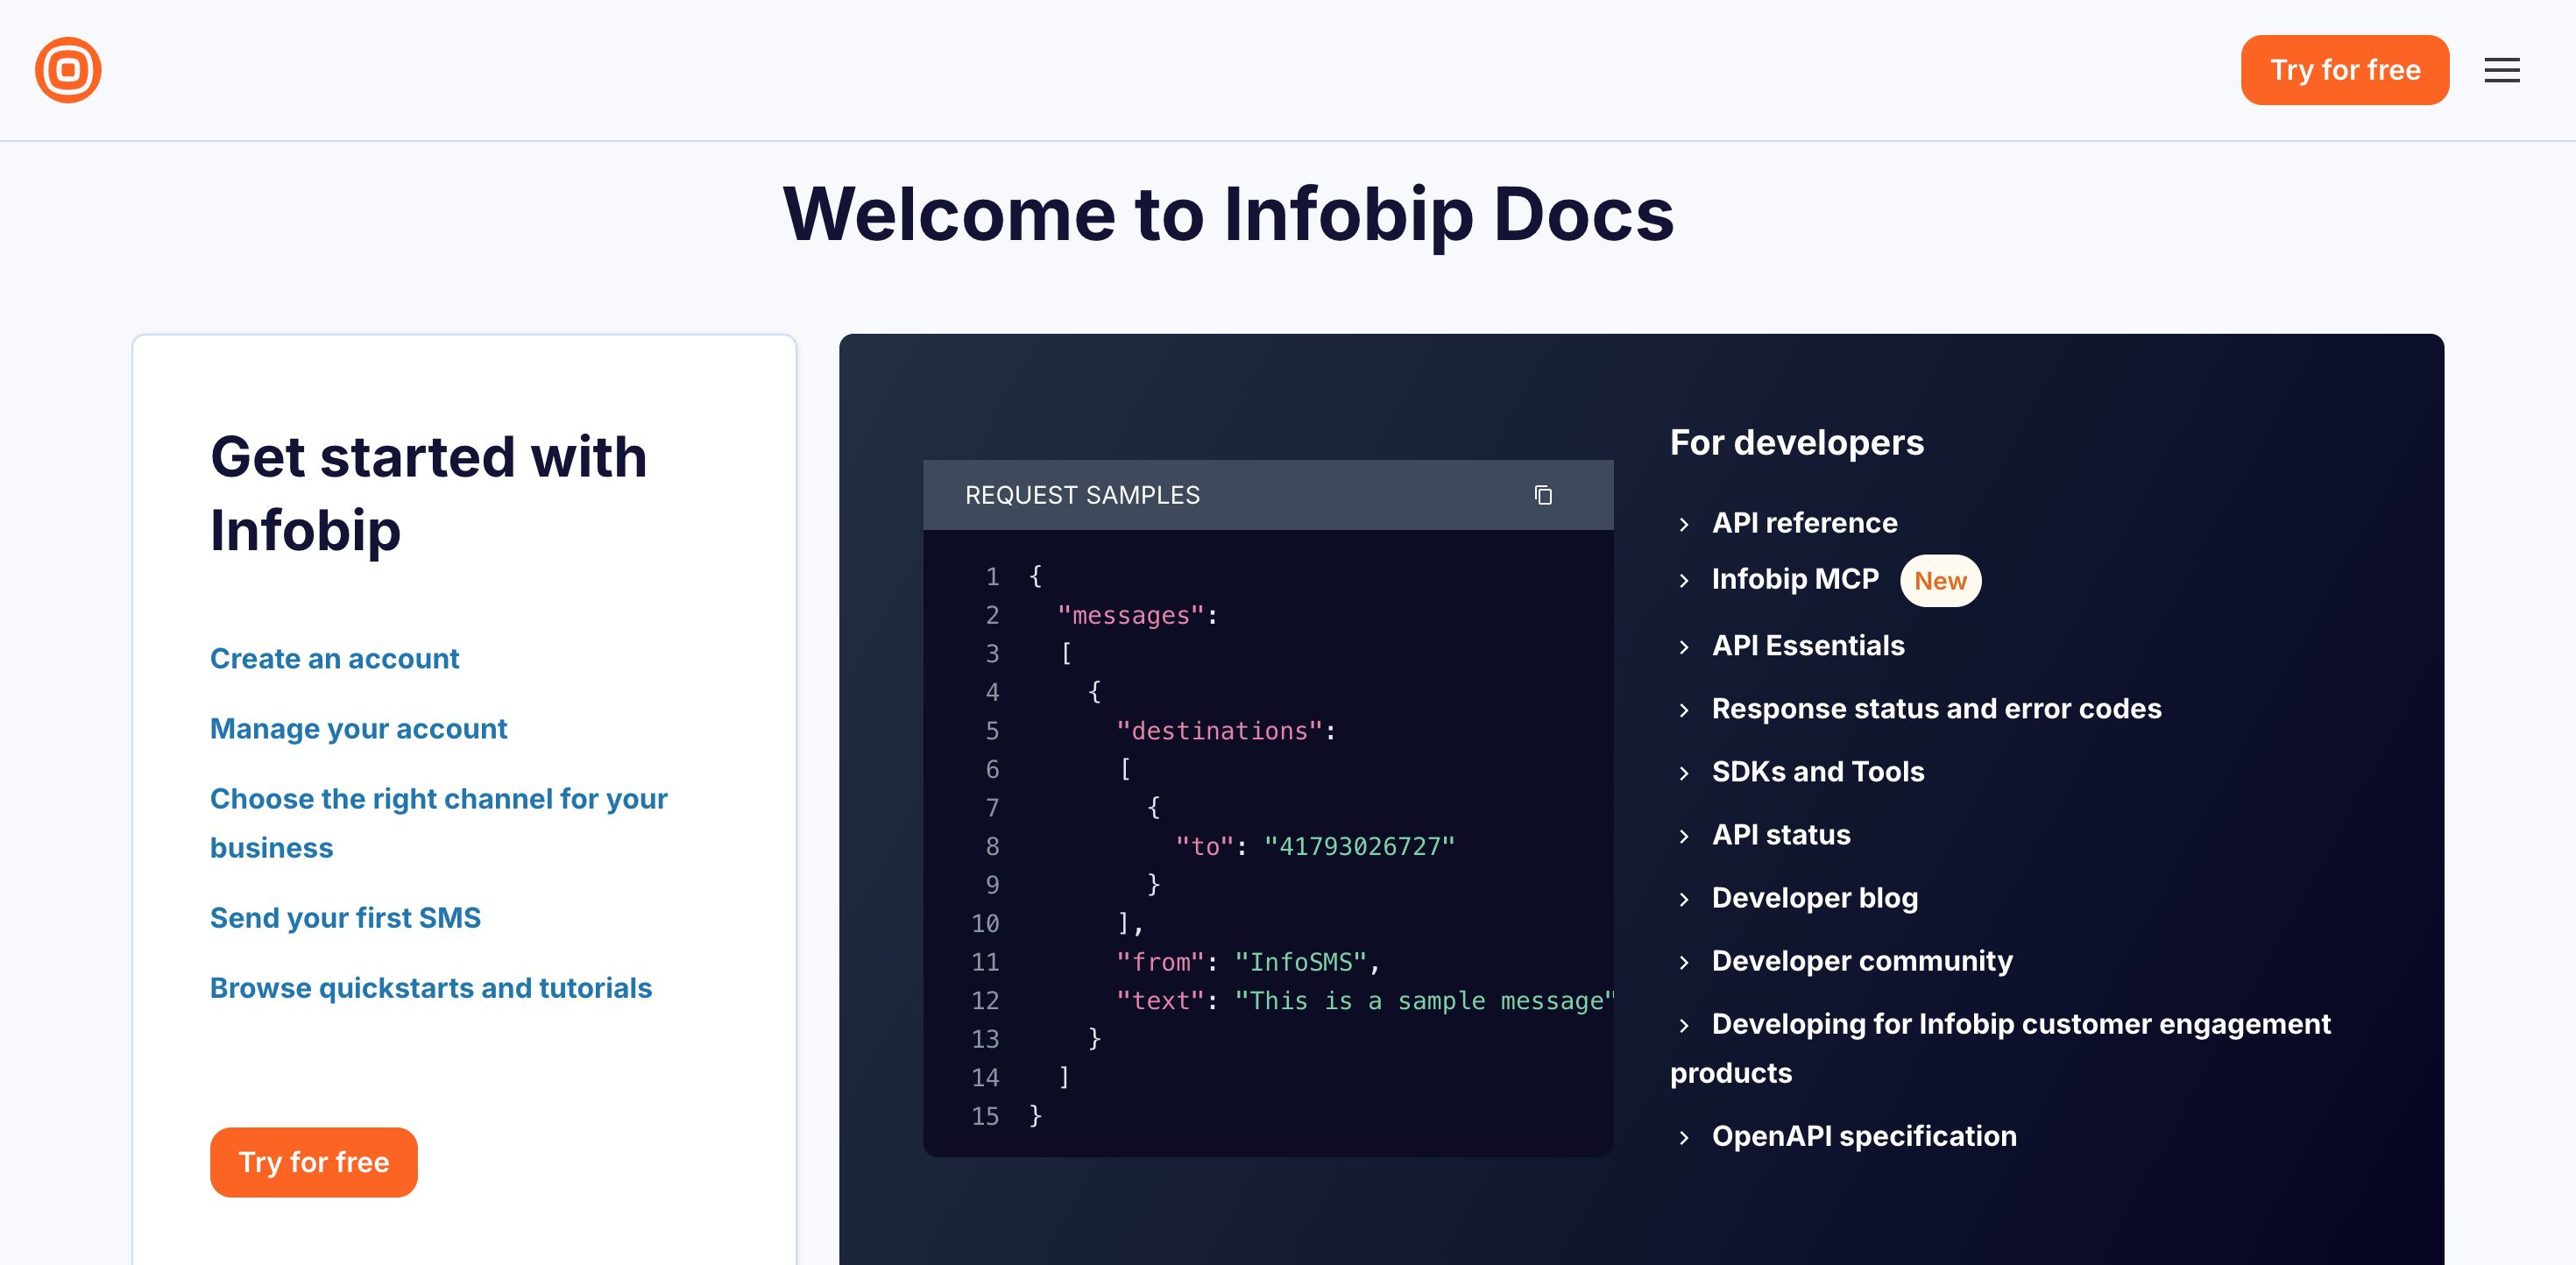Click the chevron before Response status
Screen dimensions: 2576x1265
pyautogui.click(x=1683, y=711)
